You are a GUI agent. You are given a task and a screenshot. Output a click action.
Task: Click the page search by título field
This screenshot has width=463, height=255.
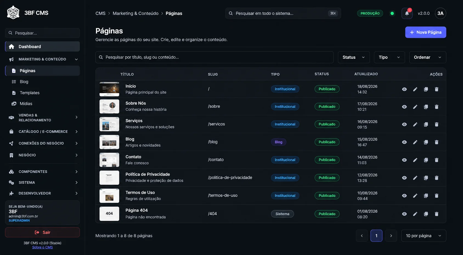(x=214, y=57)
